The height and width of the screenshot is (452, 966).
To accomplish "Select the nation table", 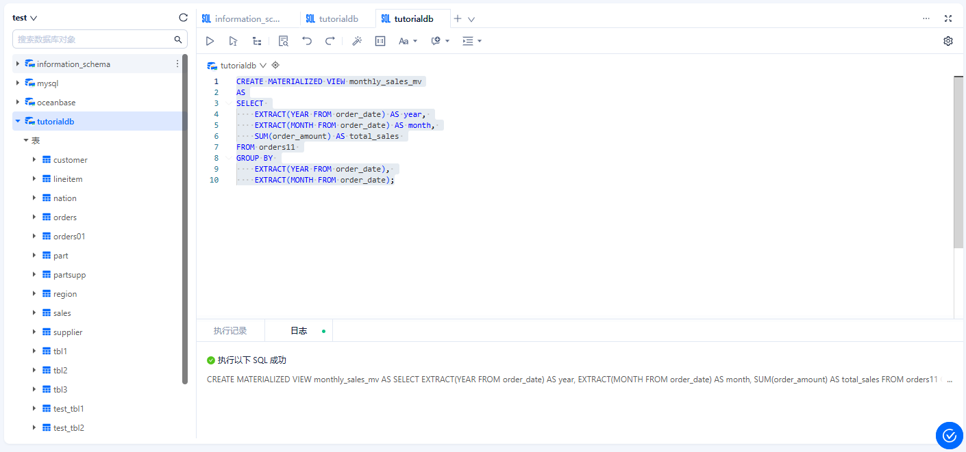I will (65, 198).
